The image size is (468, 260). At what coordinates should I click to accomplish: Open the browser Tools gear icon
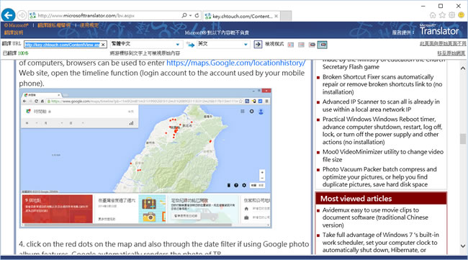tap(451, 15)
